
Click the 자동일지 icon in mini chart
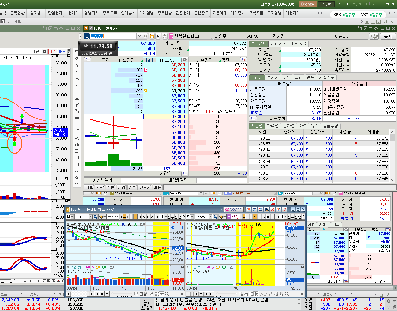point(234,209)
